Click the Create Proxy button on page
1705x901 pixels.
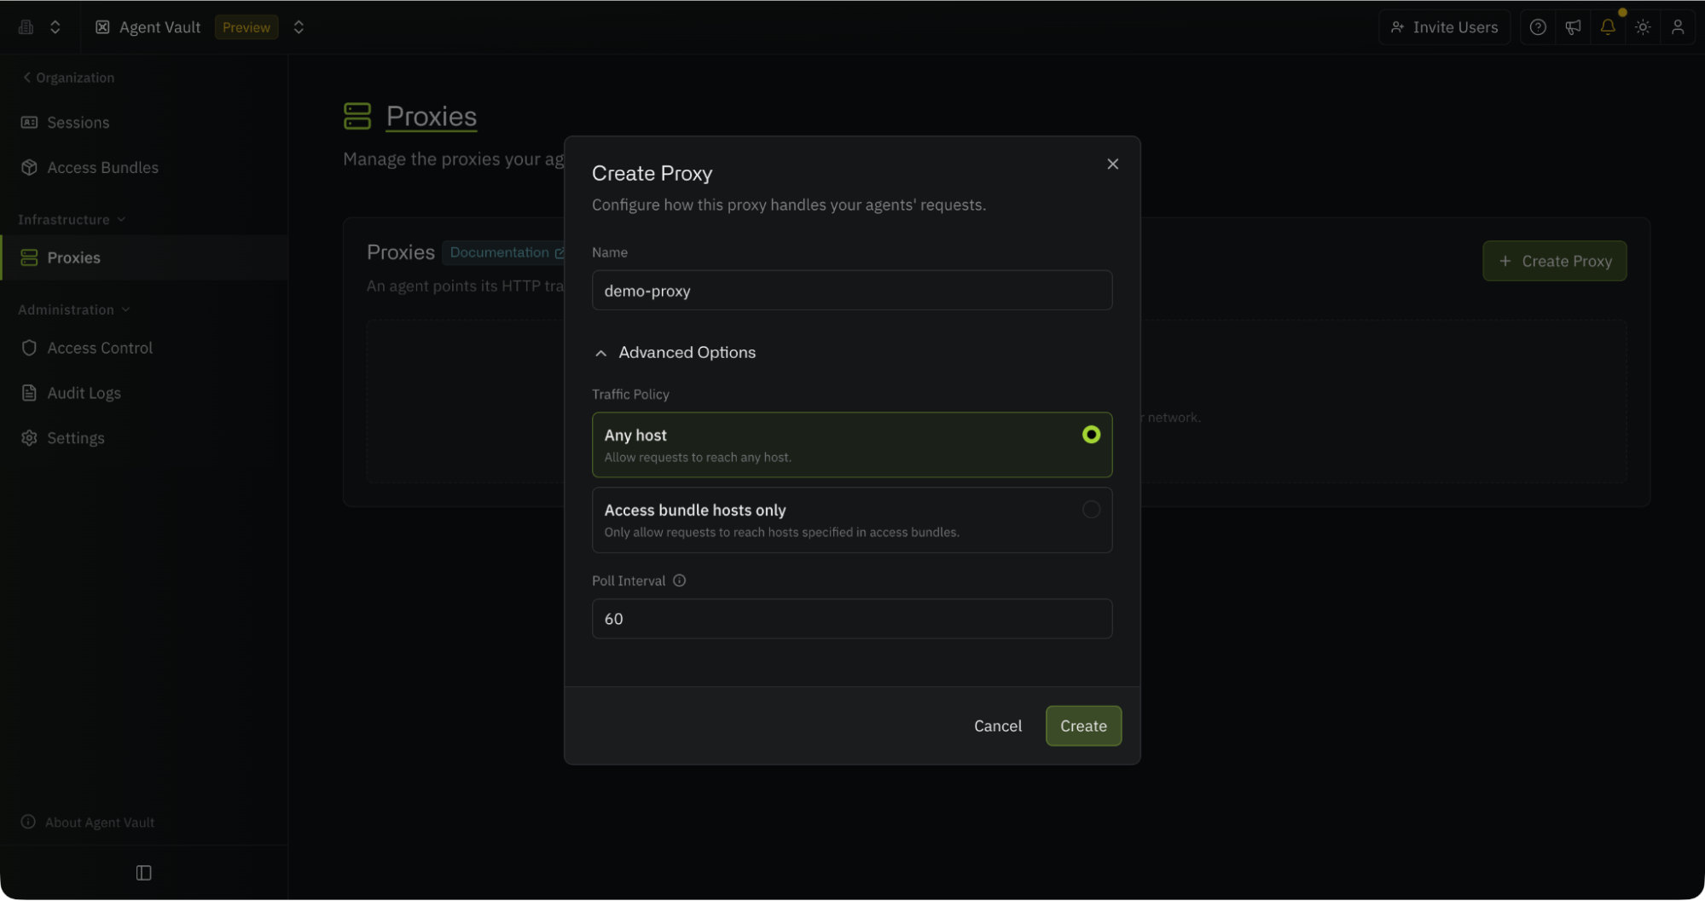[1554, 261]
